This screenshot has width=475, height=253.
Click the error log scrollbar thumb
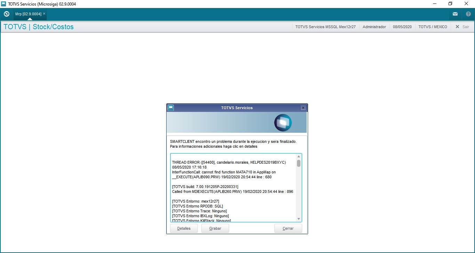tap(299, 163)
